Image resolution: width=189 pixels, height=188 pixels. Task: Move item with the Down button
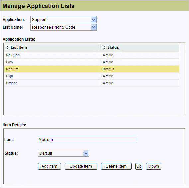[154, 166]
